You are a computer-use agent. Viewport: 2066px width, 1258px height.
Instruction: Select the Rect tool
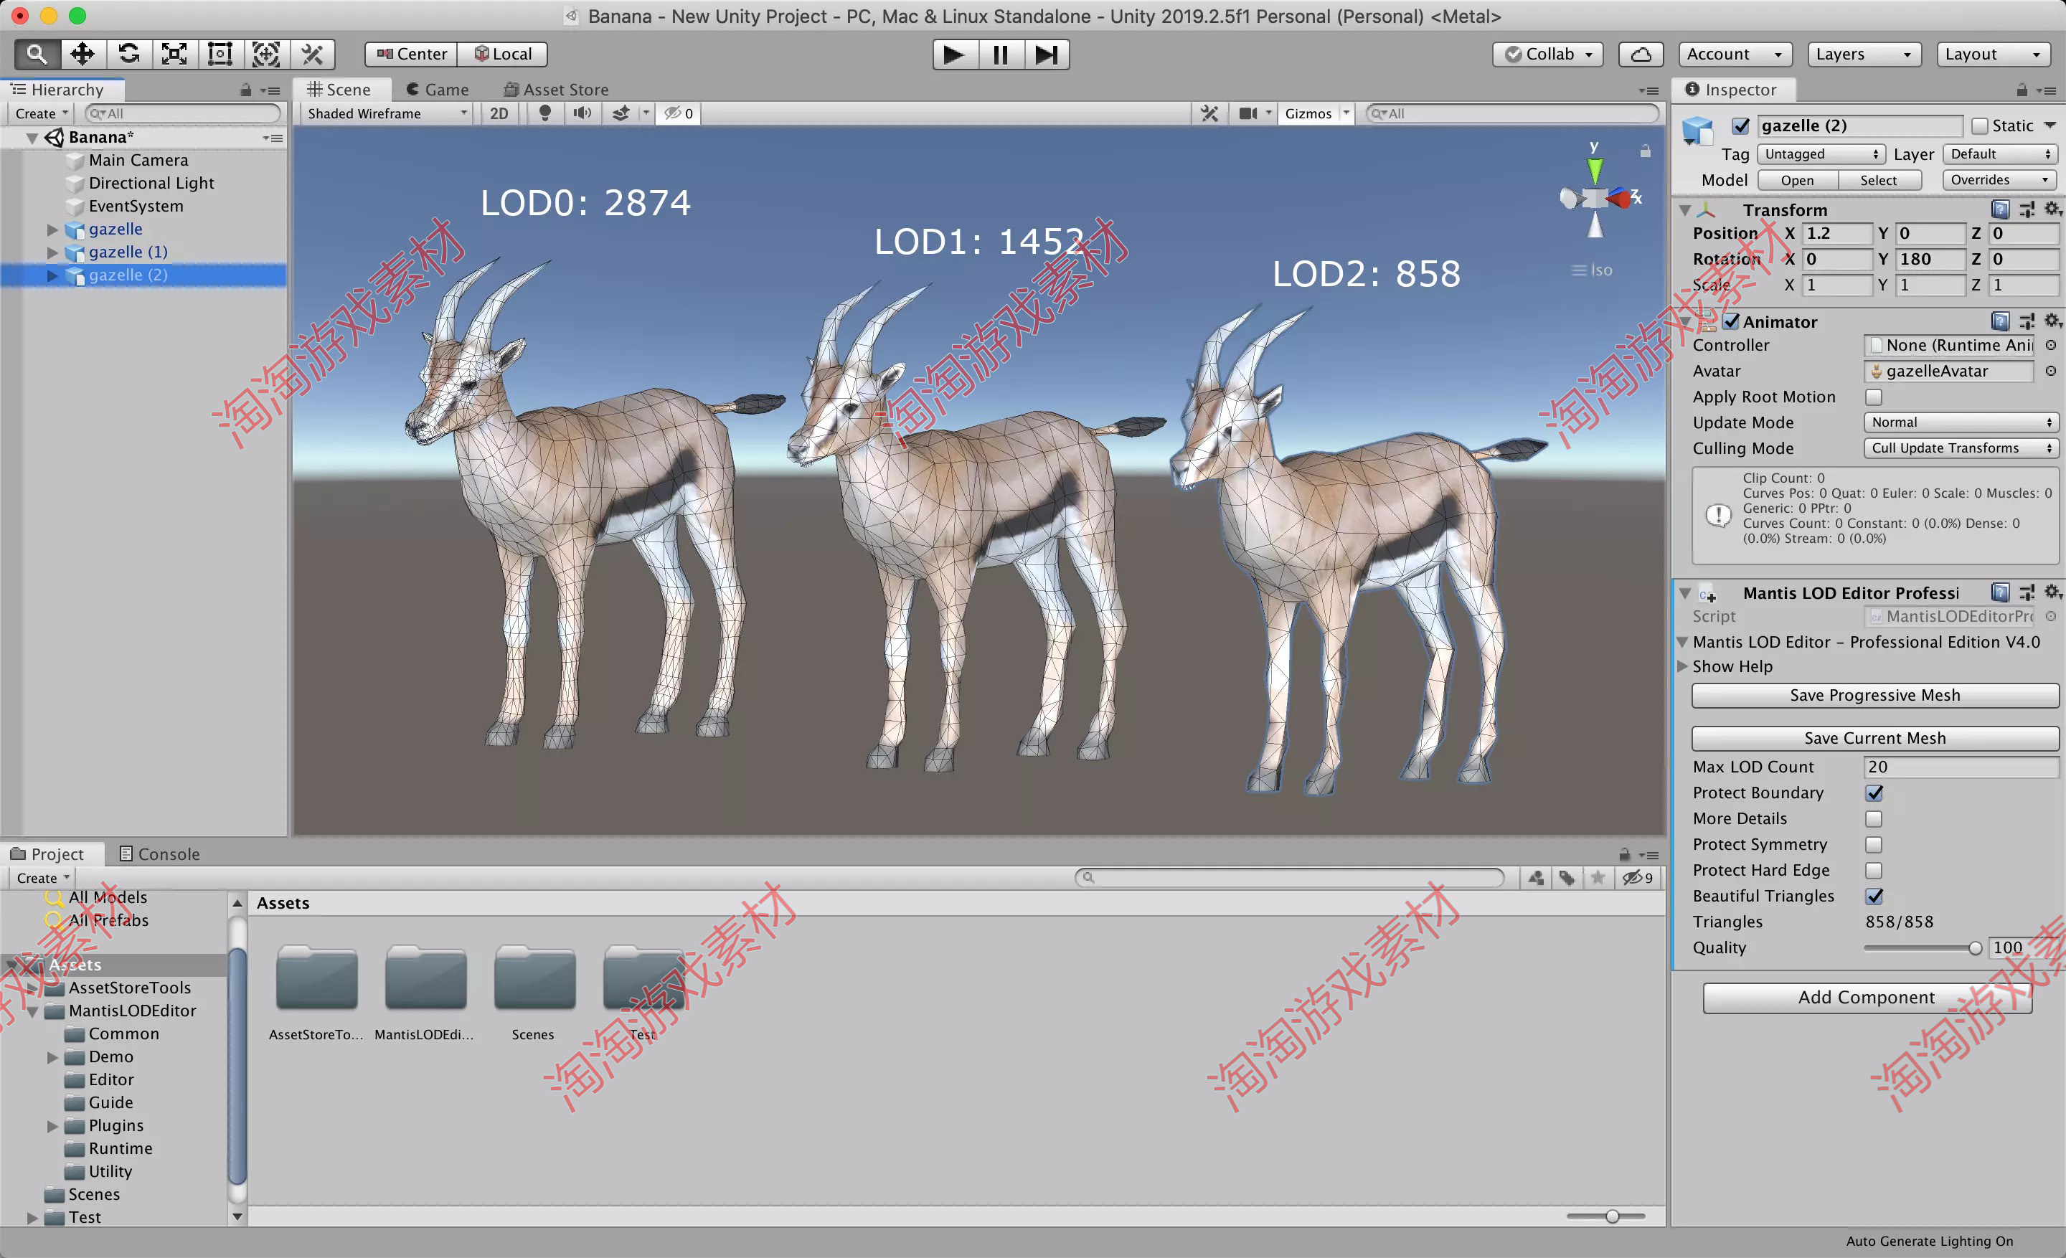click(220, 55)
